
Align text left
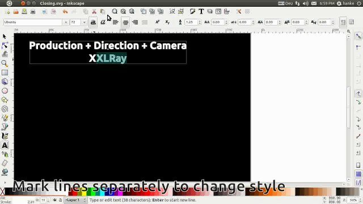tap(115, 22)
